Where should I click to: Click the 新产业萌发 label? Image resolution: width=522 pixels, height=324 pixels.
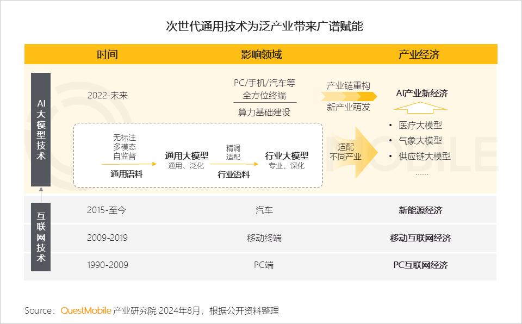[x=348, y=107]
